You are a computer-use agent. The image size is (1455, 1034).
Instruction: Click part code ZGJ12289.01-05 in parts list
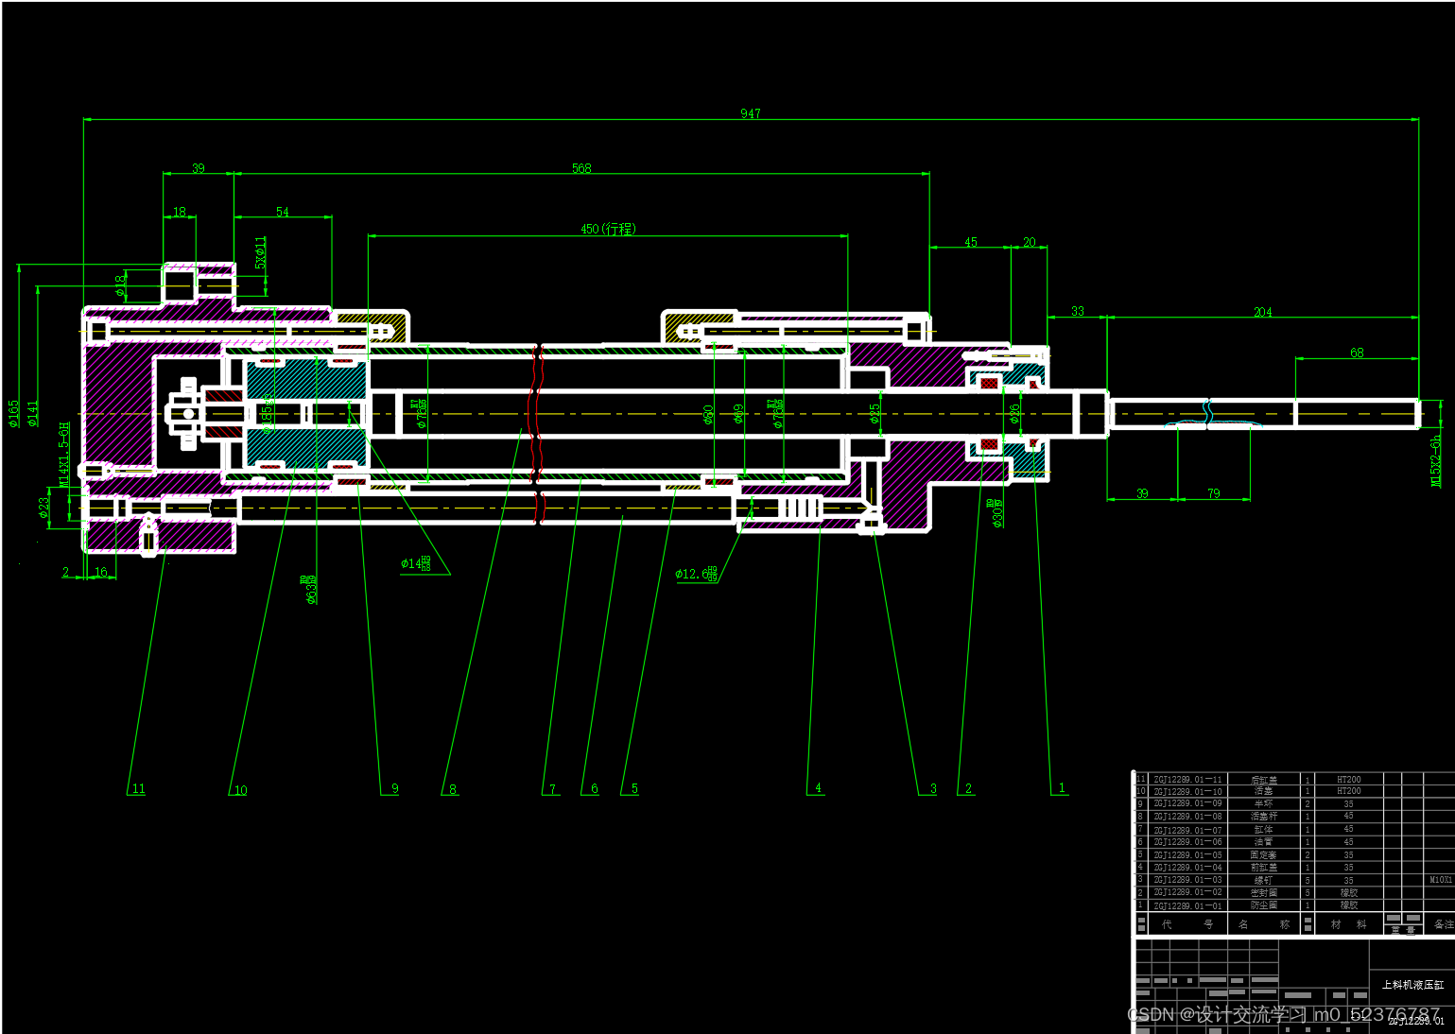pos(1187,854)
